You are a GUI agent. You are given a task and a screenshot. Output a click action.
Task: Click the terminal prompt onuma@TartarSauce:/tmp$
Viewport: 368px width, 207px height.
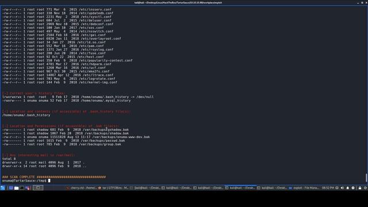[x=24, y=181]
